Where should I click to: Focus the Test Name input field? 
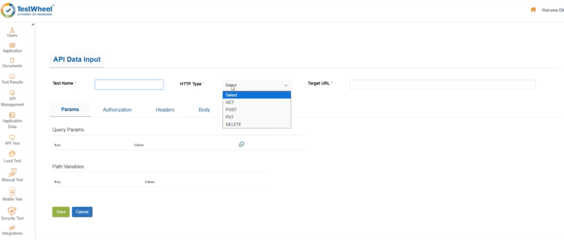pos(129,85)
